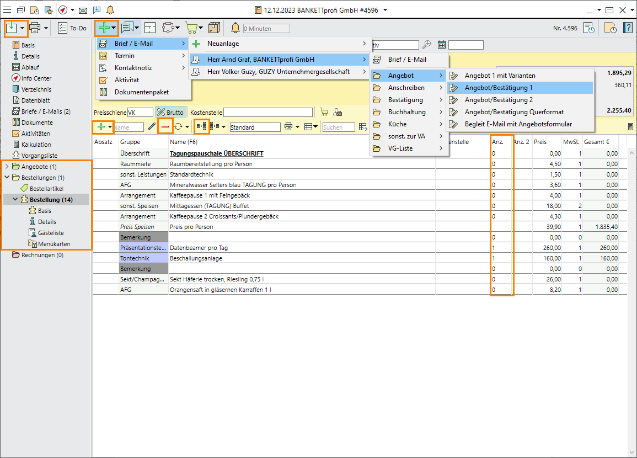Click the help question mark icon

coord(628,28)
